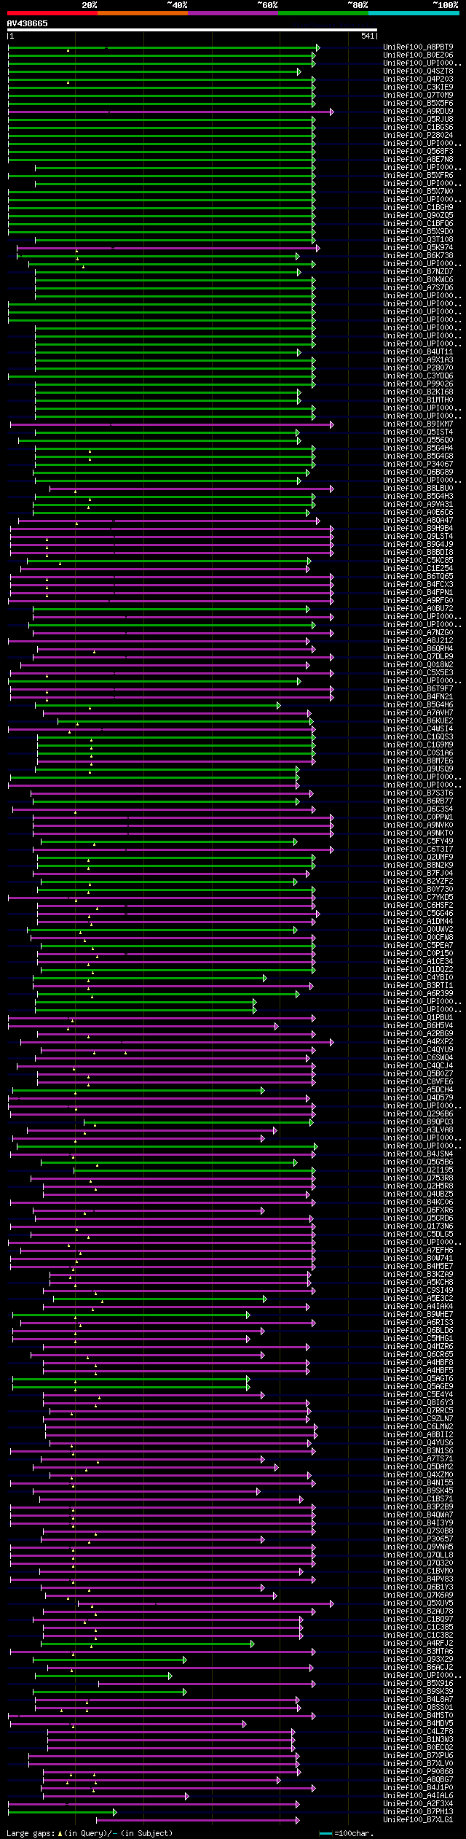
Task: Select hit label UniRef100_Q5K974
Action: tap(418, 248)
